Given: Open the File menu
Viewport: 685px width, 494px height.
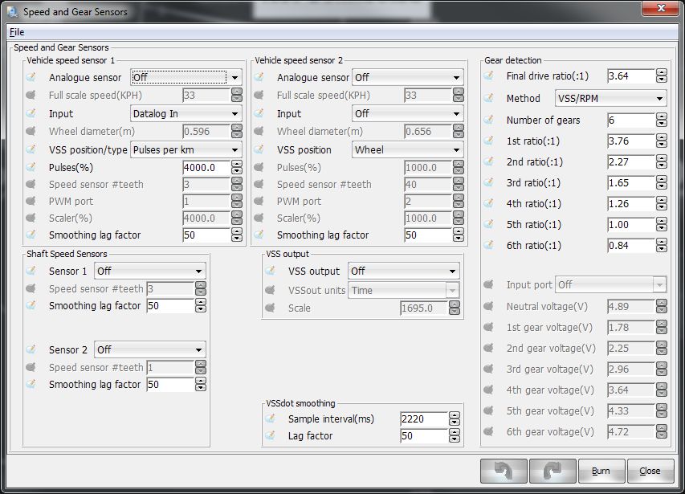Looking at the screenshot, I should [x=17, y=32].
